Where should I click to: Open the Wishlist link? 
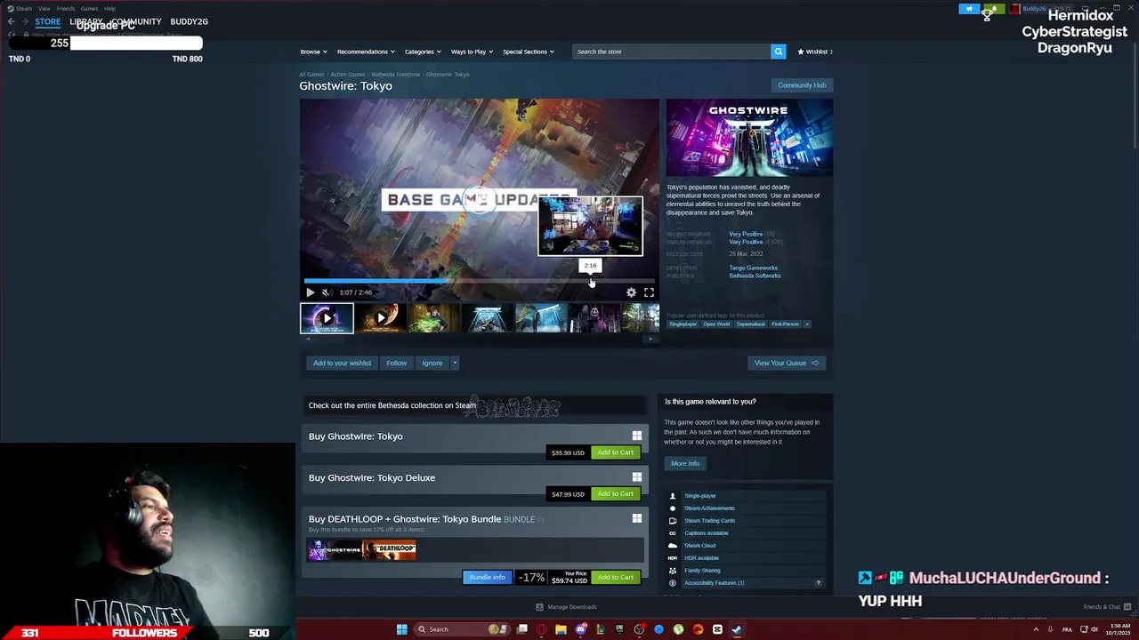point(815,52)
